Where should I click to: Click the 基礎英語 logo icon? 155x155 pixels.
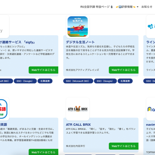(4, 109)
